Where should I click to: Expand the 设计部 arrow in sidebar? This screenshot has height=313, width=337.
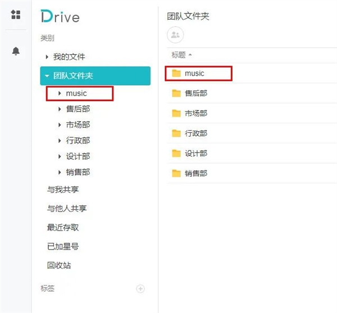pyautogui.click(x=60, y=156)
